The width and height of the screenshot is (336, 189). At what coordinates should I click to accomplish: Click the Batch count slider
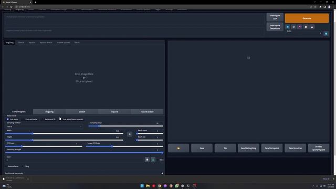click(150, 133)
